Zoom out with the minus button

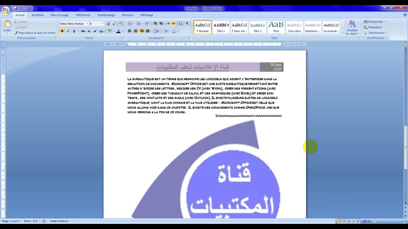375,221
